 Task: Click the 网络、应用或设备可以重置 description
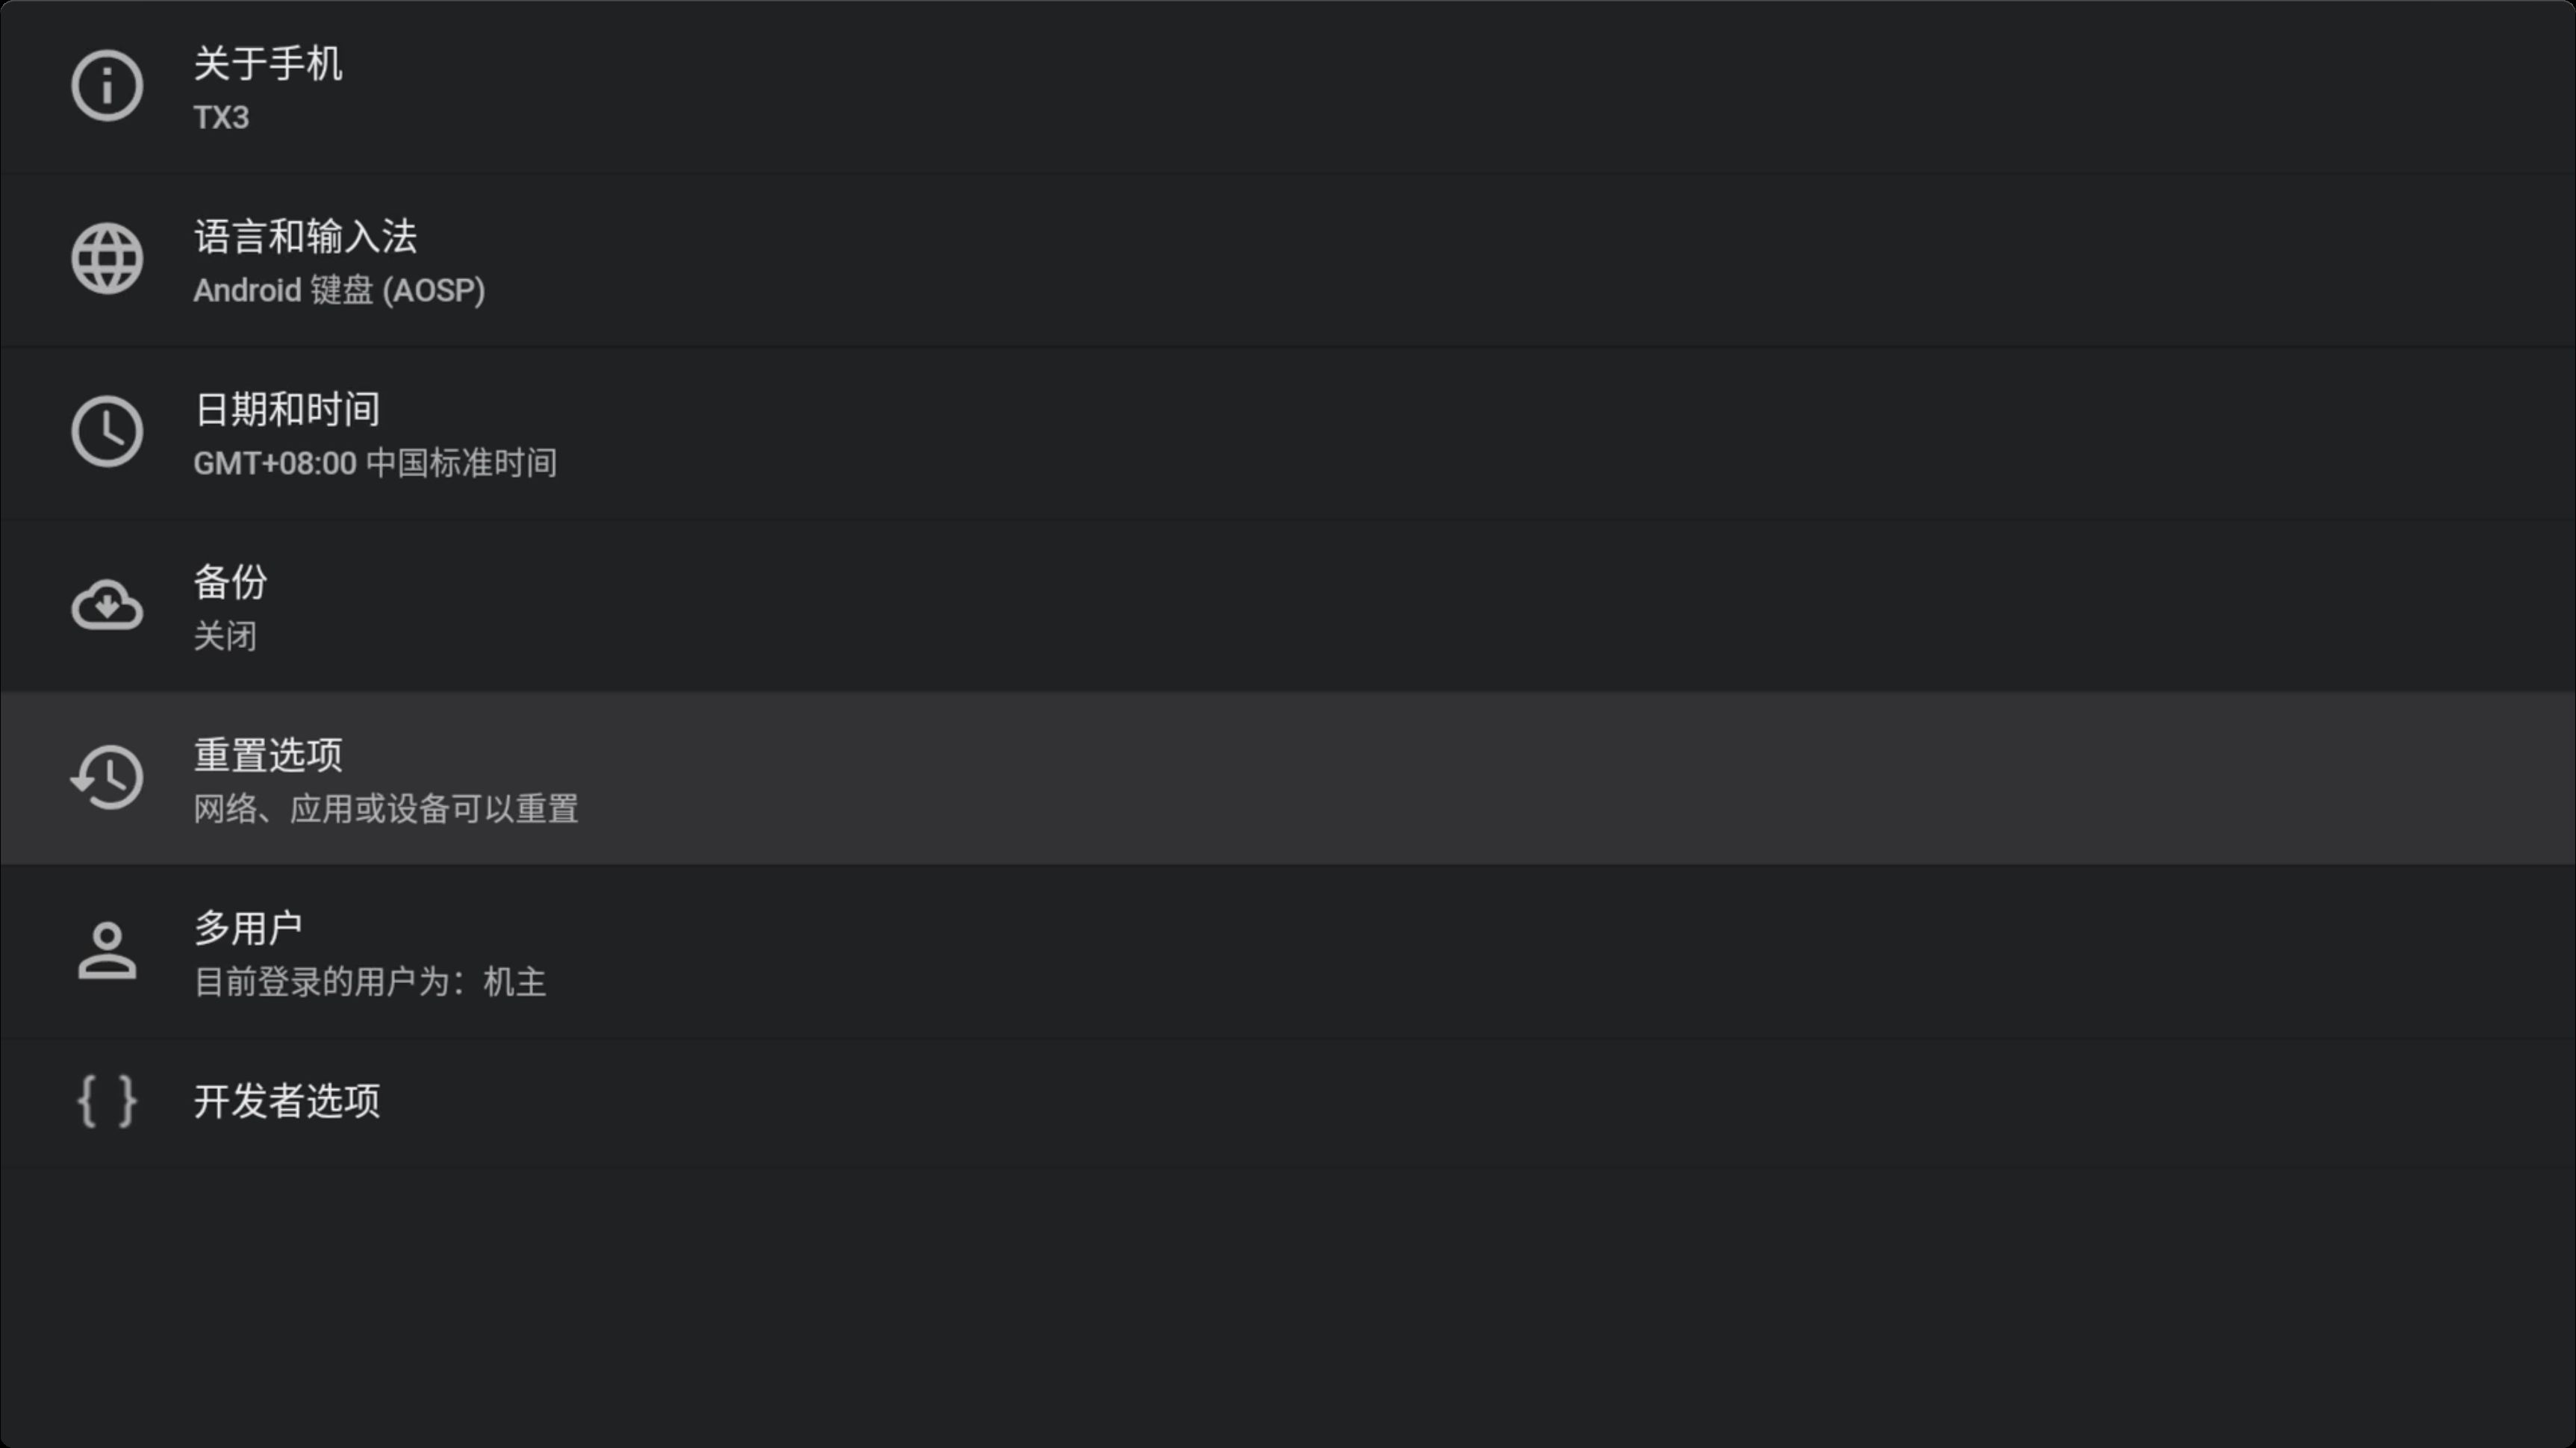click(x=386, y=808)
